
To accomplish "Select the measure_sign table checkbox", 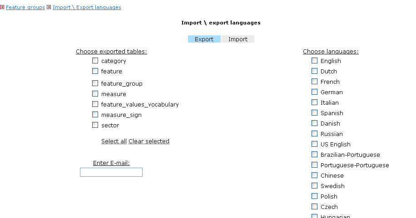I will click(x=95, y=114).
